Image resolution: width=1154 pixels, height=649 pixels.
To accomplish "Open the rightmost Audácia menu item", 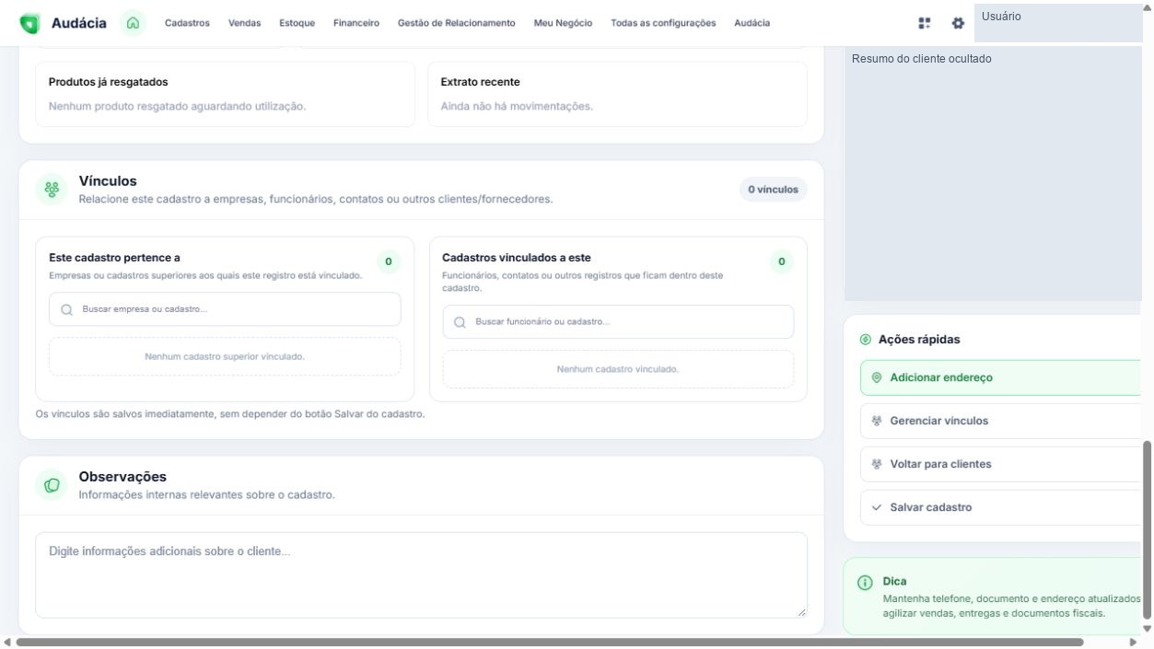I will [752, 23].
